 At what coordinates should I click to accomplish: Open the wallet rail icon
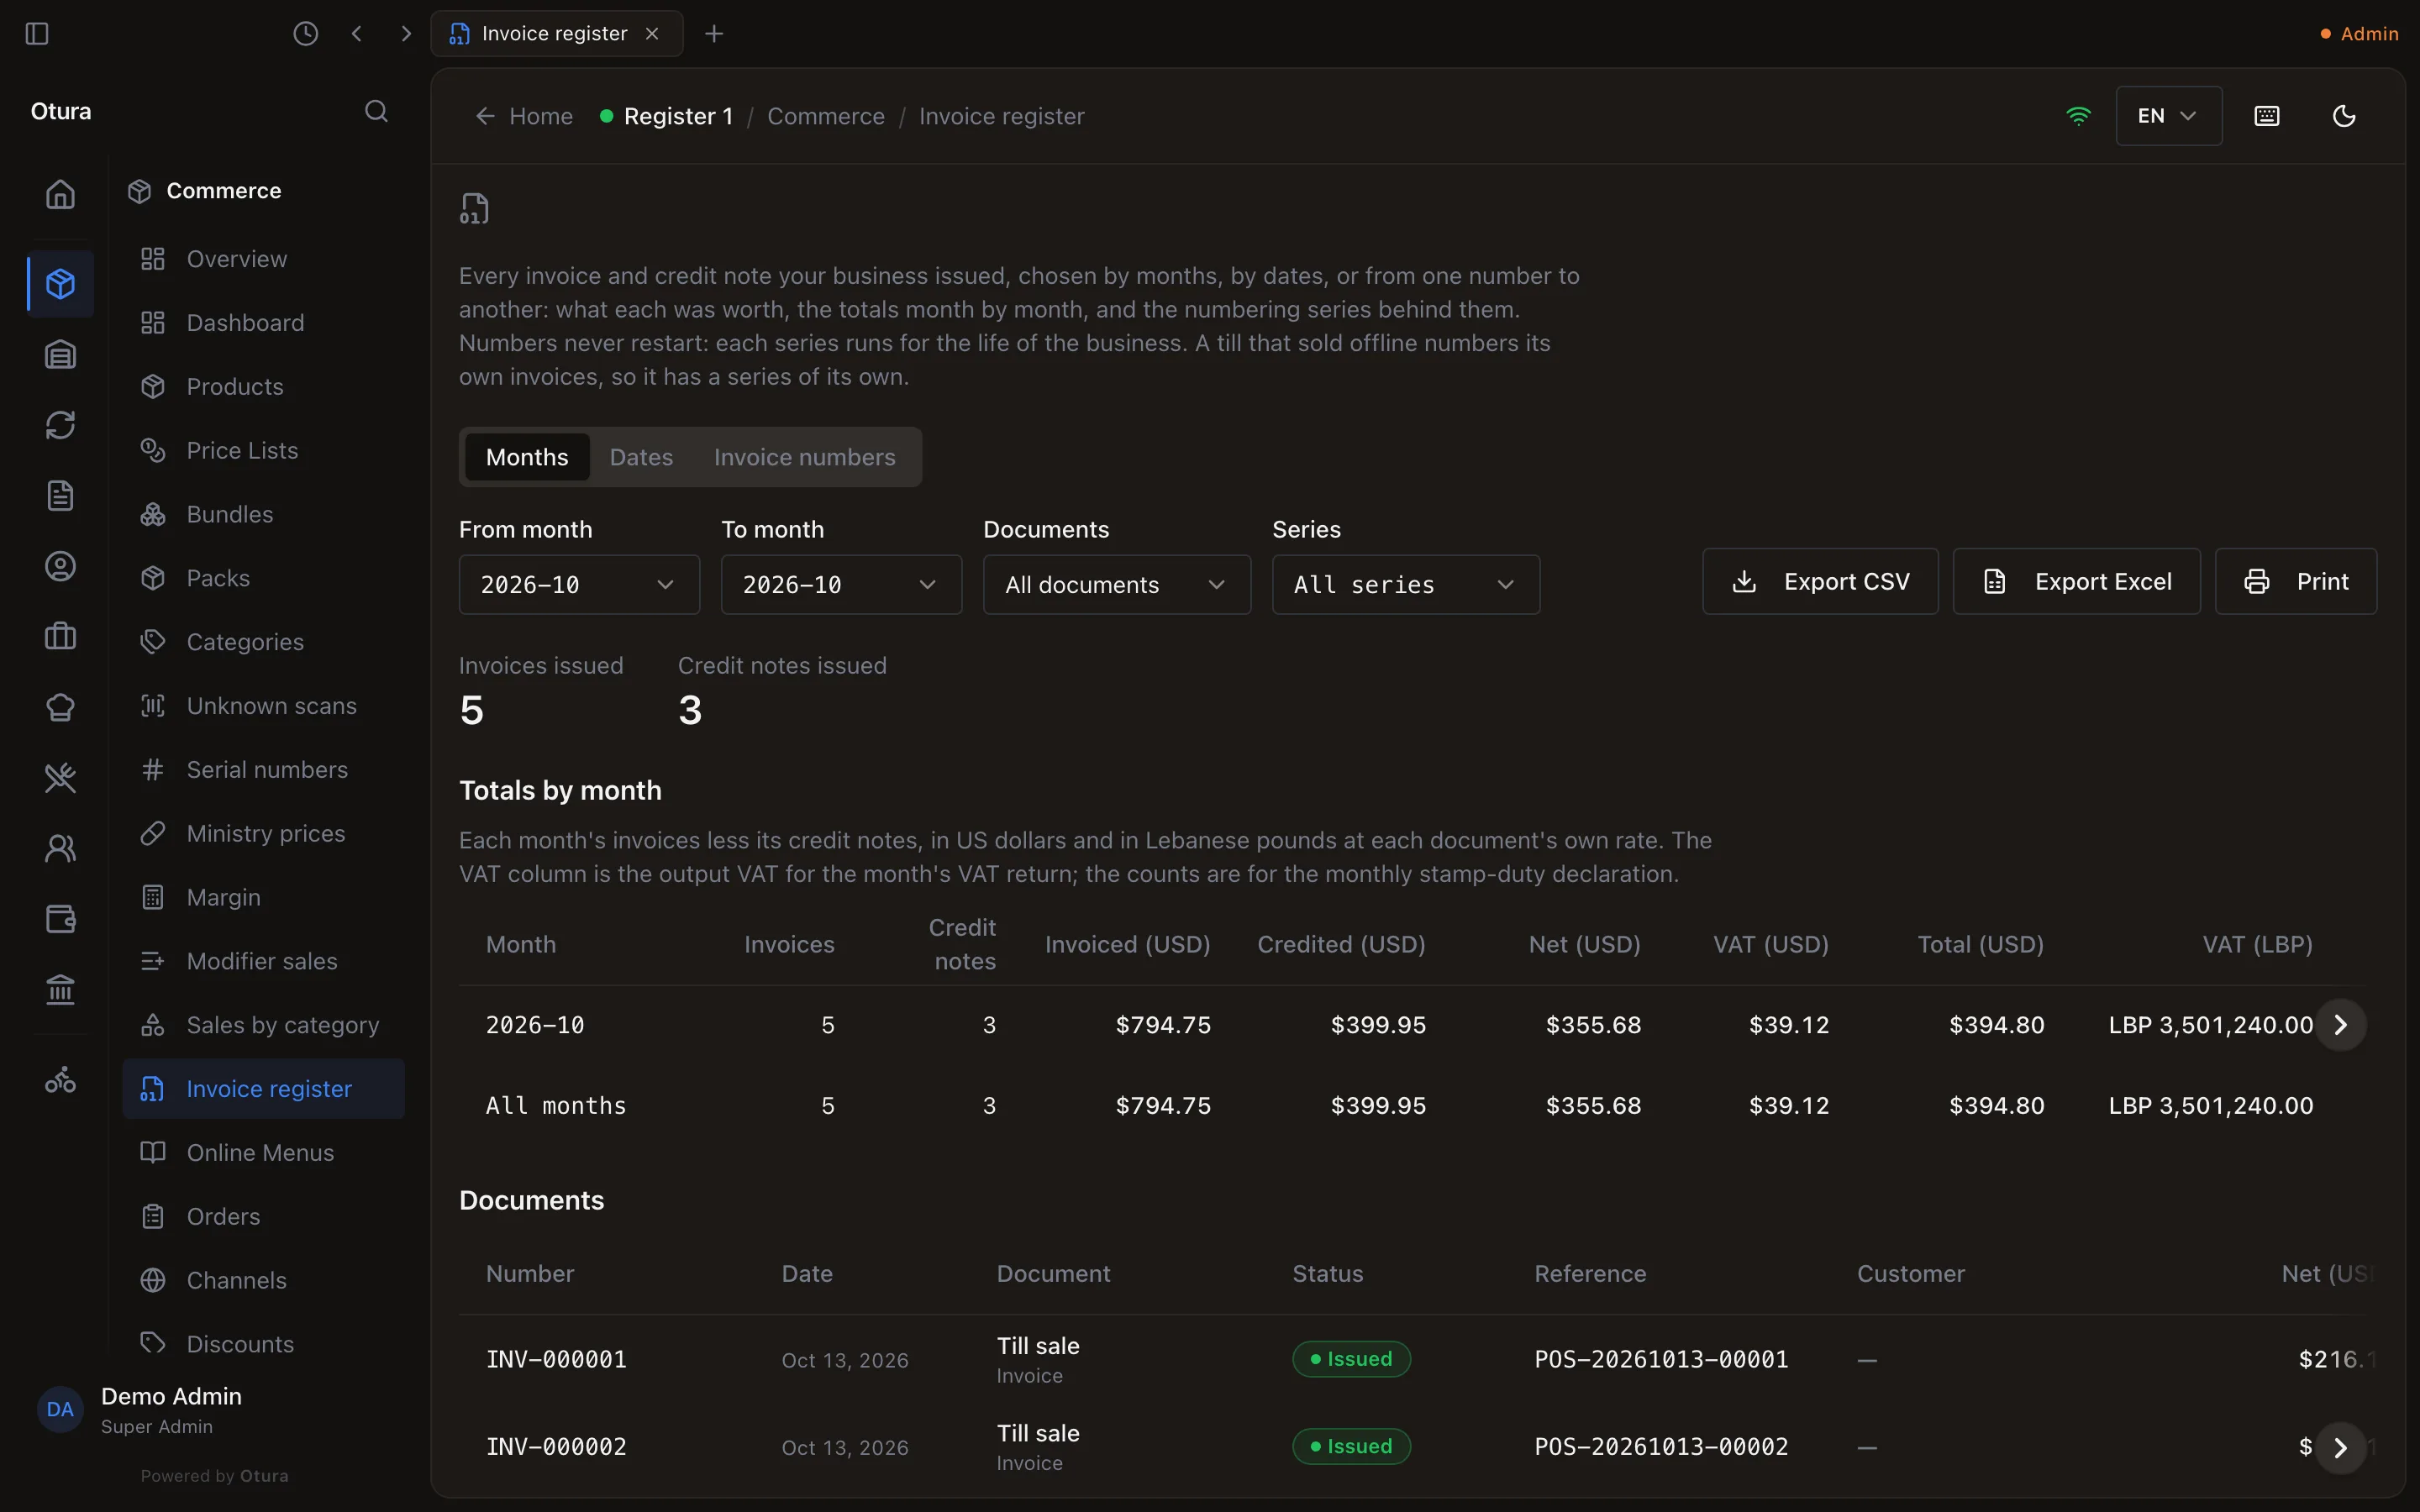point(60,919)
